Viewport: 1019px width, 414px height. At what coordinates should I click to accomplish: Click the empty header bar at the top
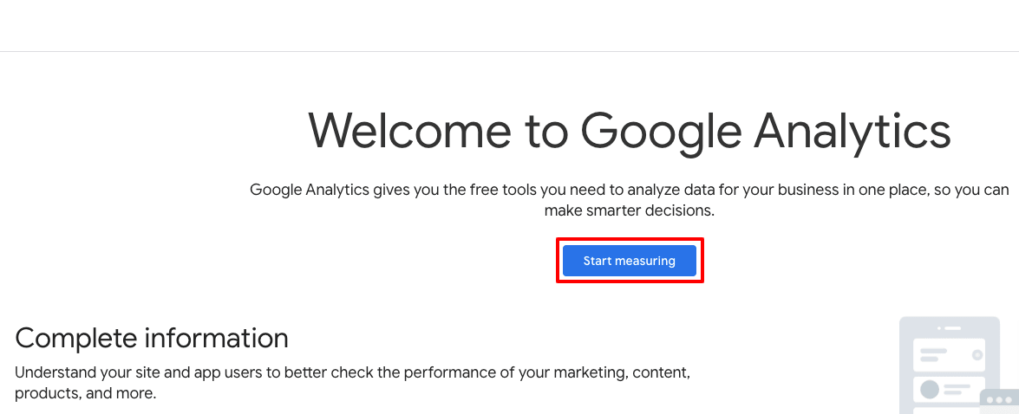coord(509,25)
